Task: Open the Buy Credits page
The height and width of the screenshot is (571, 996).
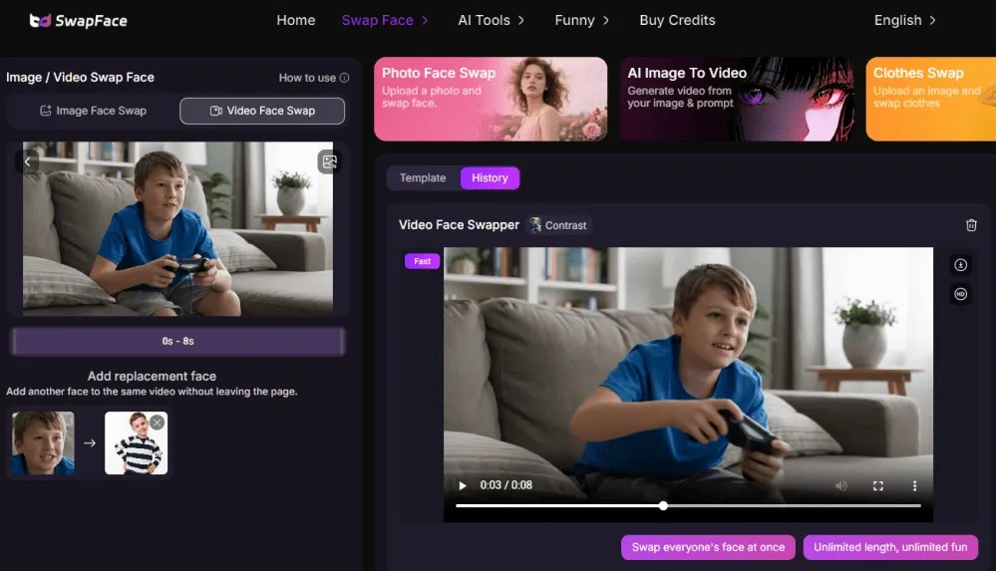Action: click(x=677, y=20)
